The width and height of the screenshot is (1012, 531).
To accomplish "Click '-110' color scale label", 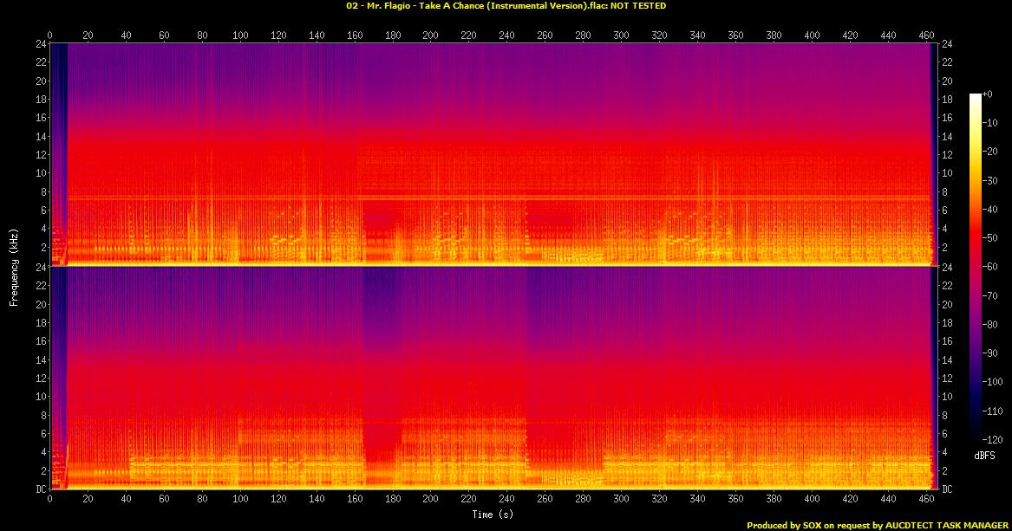I will [x=992, y=411].
